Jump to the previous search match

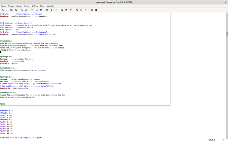click(56, 10)
